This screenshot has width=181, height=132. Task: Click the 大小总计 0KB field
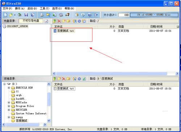(x=124, y=15)
